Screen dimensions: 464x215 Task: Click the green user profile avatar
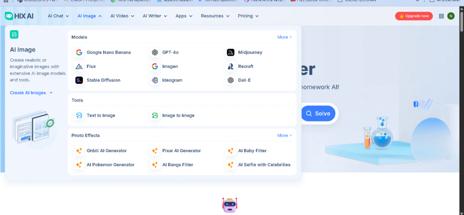coord(451,16)
